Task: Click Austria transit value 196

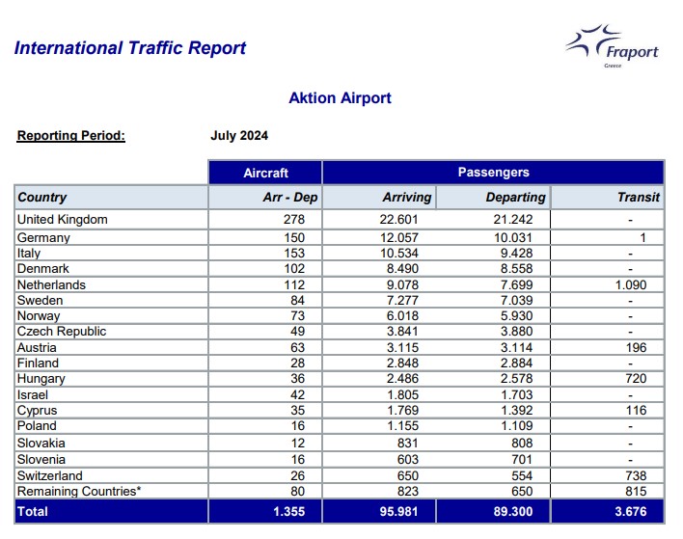Action: click(636, 347)
